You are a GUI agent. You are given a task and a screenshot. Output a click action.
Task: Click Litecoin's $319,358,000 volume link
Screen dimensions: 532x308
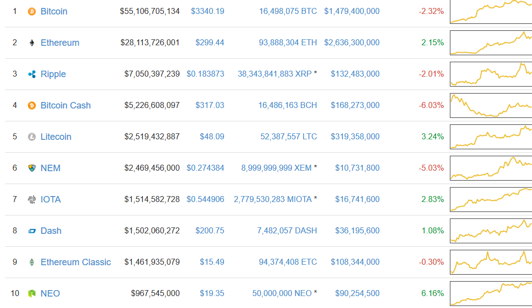pyautogui.click(x=352, y=137)
